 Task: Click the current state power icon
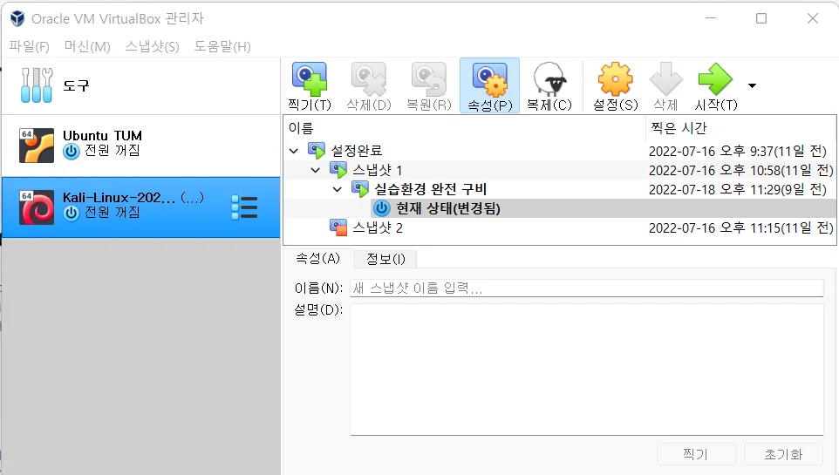[381, 208]
